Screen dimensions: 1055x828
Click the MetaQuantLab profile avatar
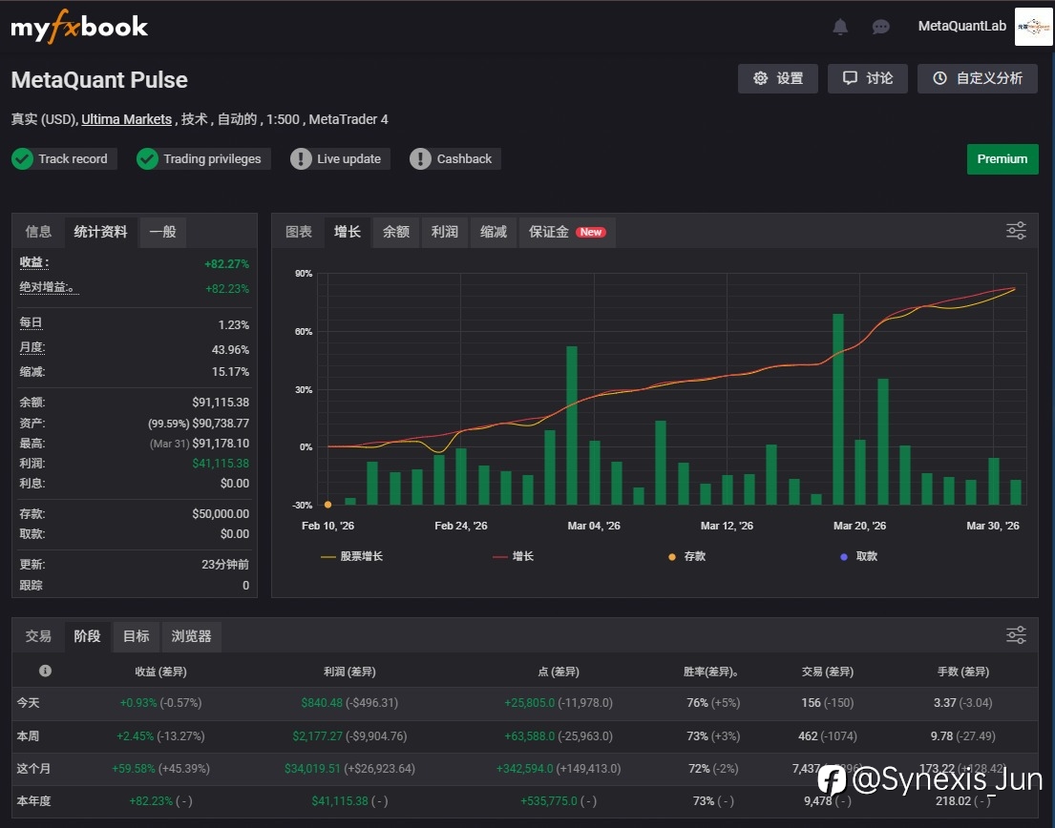(x=1033, y=27)
